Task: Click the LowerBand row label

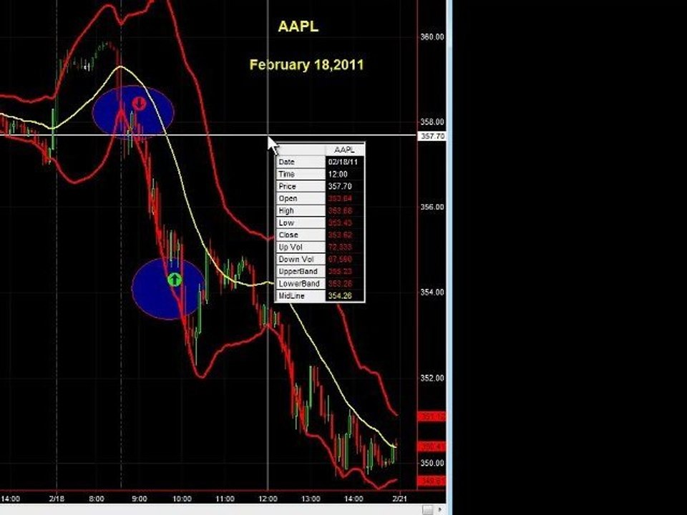Action: coord(299,284)
